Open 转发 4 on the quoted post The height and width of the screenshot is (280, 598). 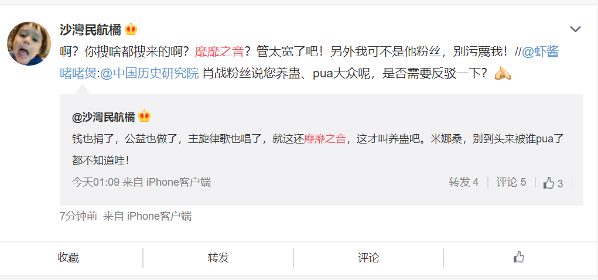(x=463, y=182)
